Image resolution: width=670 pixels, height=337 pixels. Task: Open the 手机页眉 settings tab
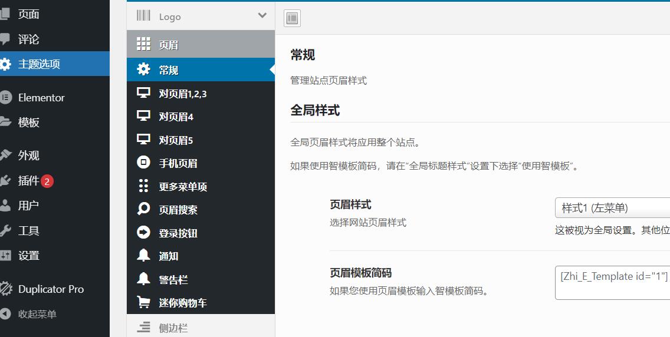[x=201, y=163]
